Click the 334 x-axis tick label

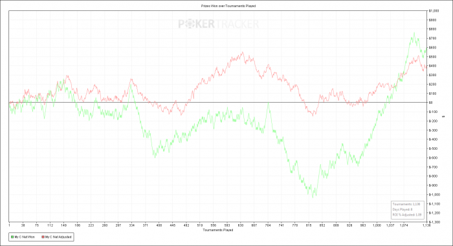tap(132, 225)
